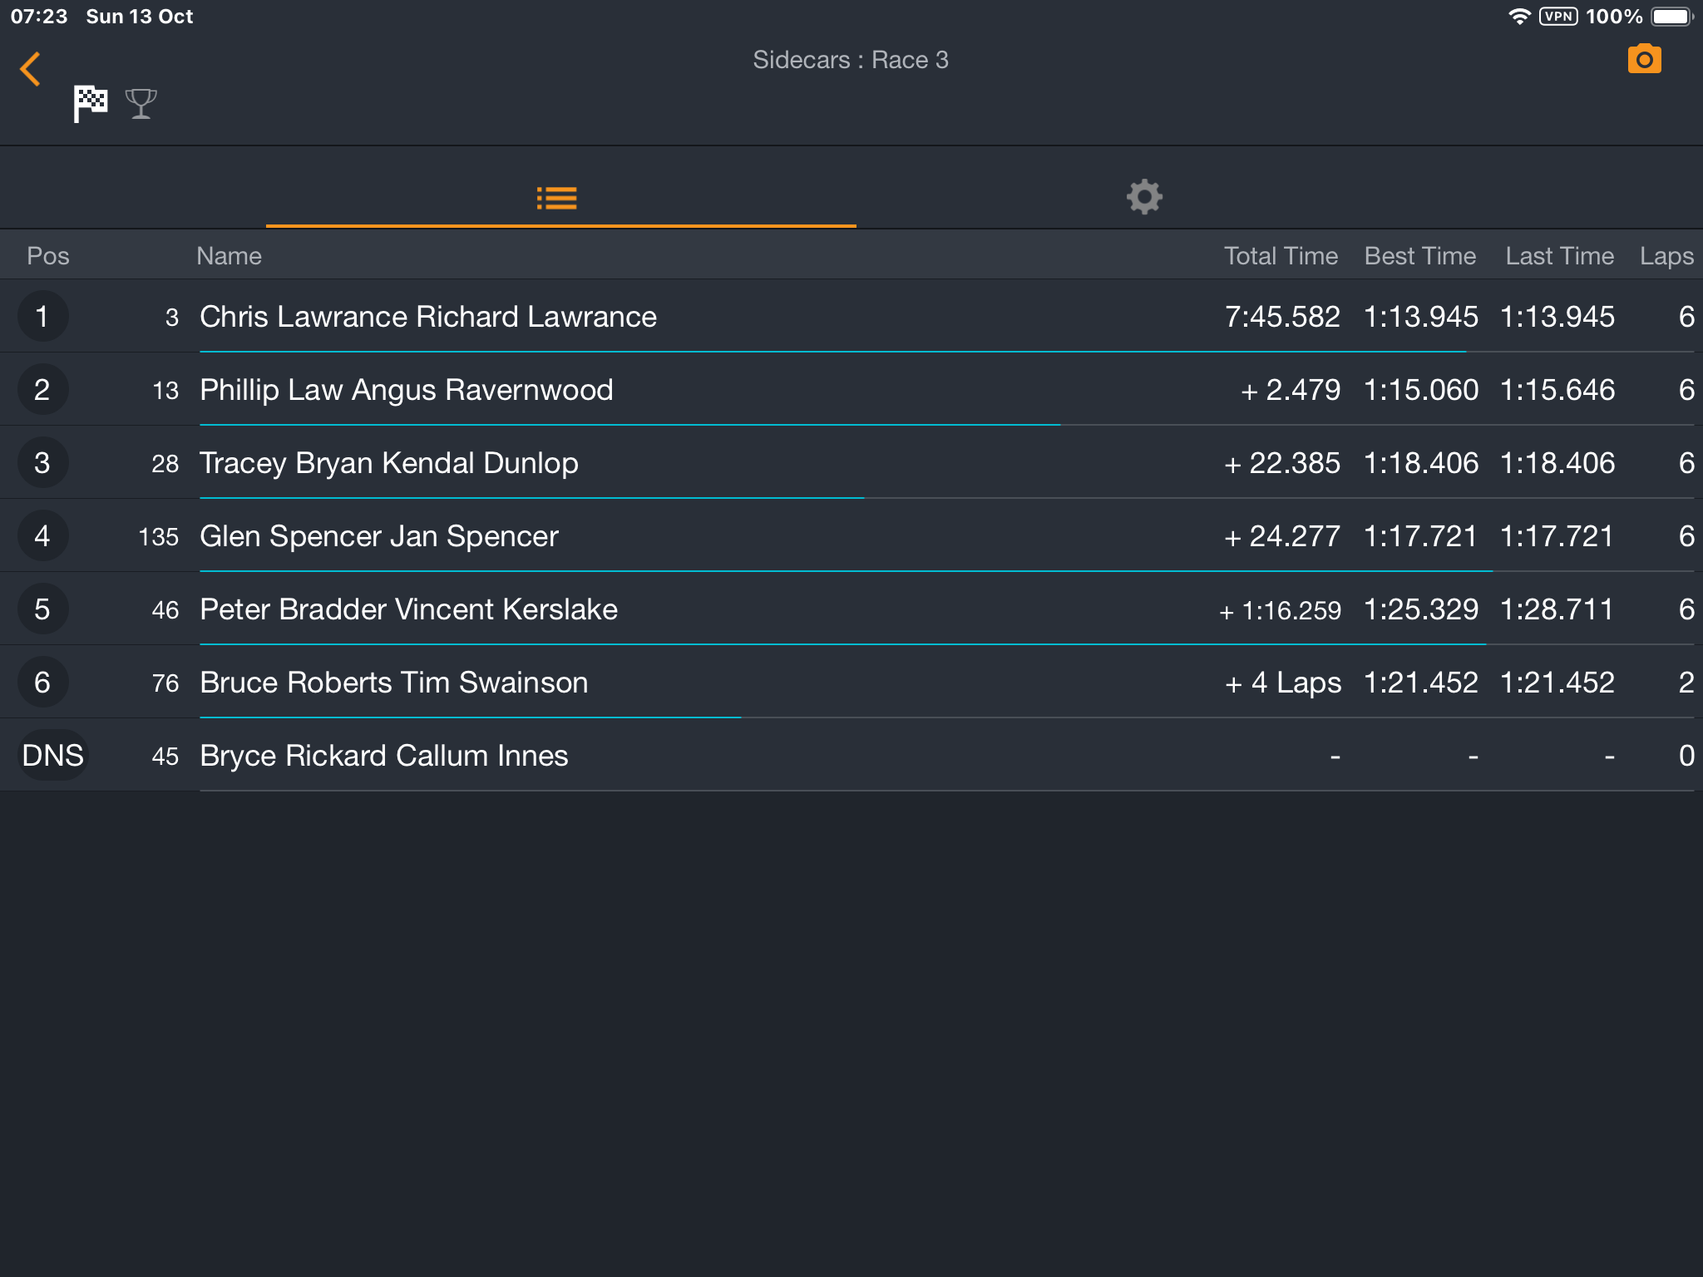Sort by Total Time column header

pyautogui.click(x=1281, y=256)
